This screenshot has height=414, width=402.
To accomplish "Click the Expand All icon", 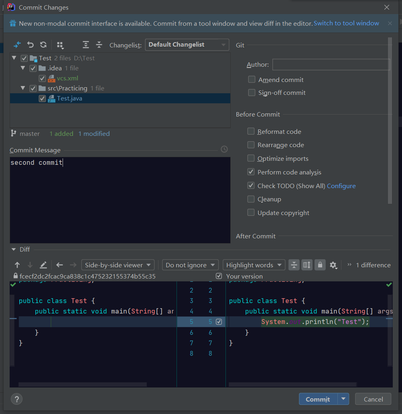I will point(86,45).
